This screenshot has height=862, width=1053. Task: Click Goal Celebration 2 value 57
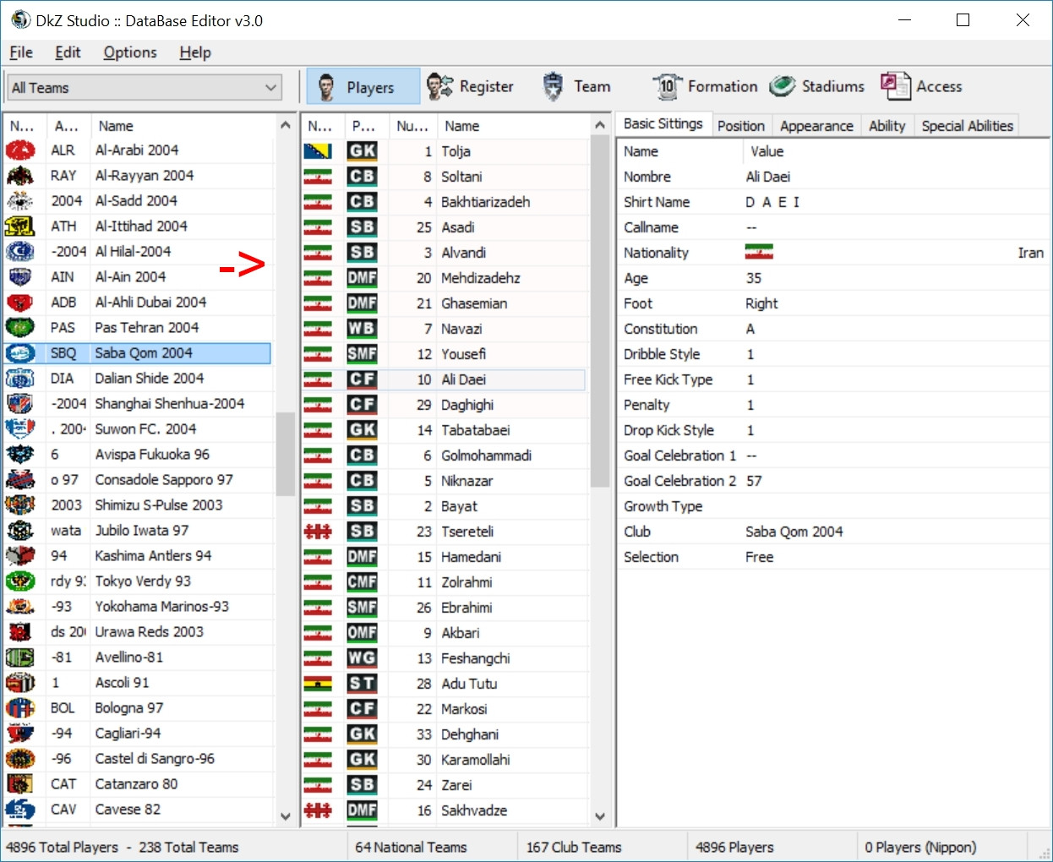754,481
